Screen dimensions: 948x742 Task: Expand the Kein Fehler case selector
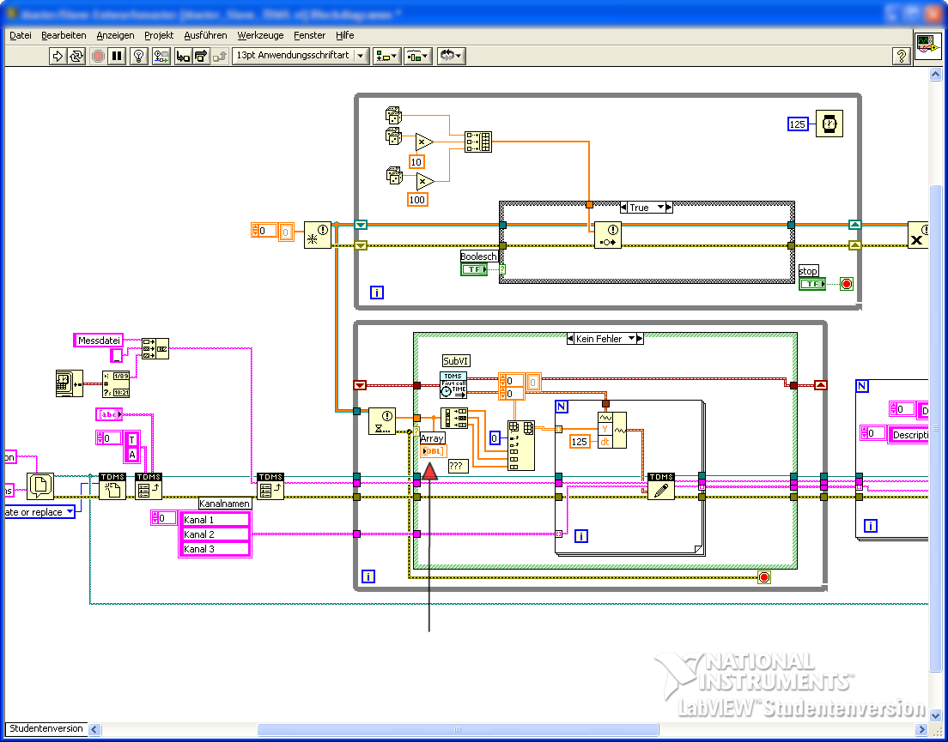tap(631, 339)
